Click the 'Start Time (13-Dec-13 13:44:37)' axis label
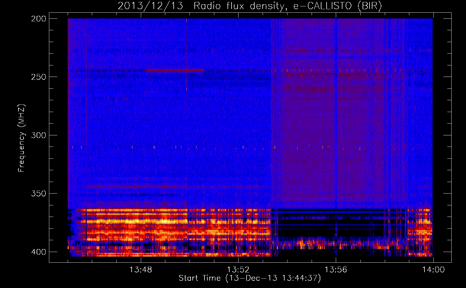The image size is (466, 288). [250, 278]
